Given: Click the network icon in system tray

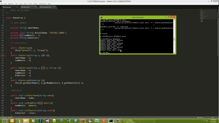Looking at the screenshot, I should [205, 121].
